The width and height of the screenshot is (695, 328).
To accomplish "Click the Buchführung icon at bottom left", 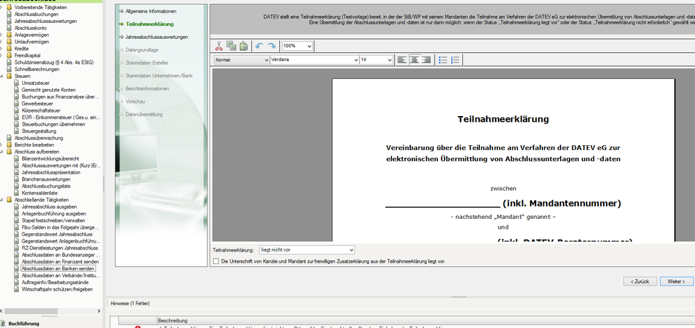I will 3,323.
